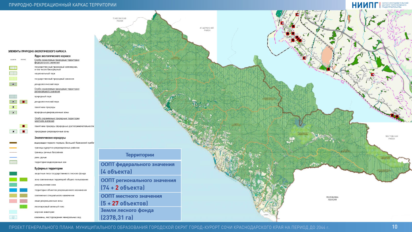Select 'АПШЕРОНСКИЙ РАЙОН' map label

click(x=207, y=29)
